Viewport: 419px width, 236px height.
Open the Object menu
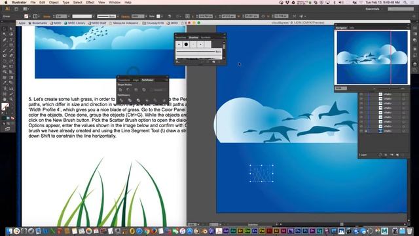coord(54,3)
